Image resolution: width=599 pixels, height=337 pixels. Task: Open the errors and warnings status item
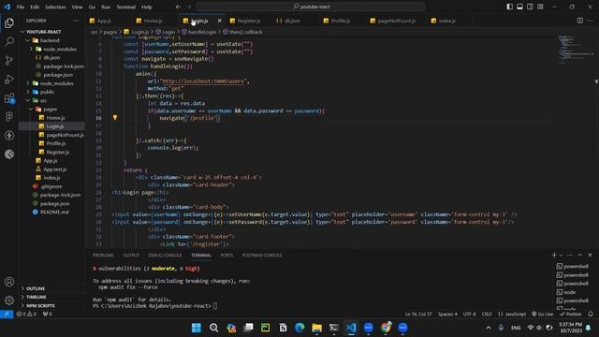(26, 315)
